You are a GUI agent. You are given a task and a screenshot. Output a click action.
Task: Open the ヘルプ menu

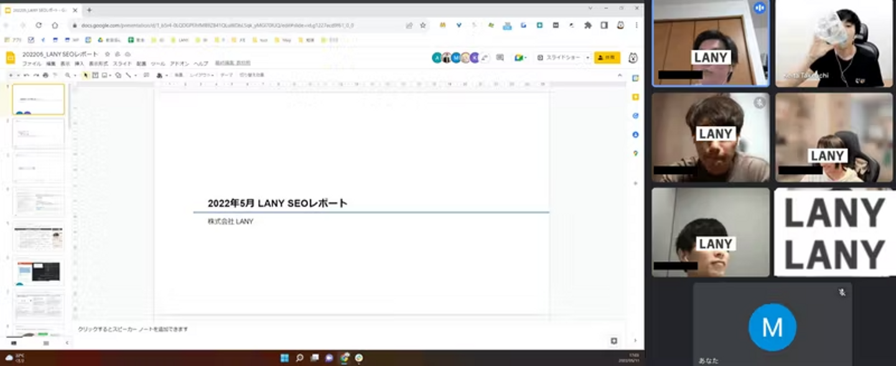pyautogui.click(x=201, y=64)
